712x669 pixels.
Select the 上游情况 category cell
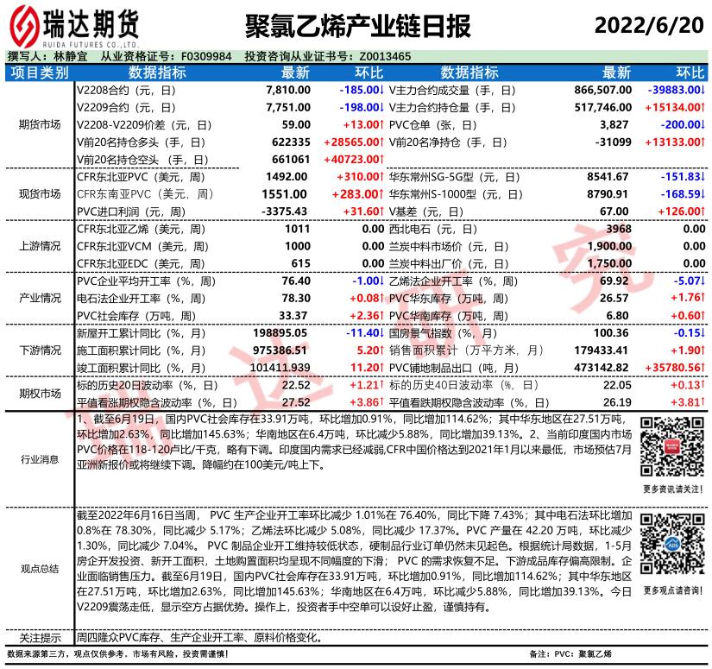(38, 246)
